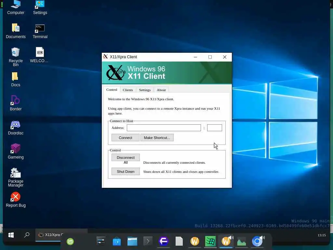Switch to the Settings tab in X11 Client
Image resolution: width=333 pixels, height=250 pixels.
click(145, 90)
